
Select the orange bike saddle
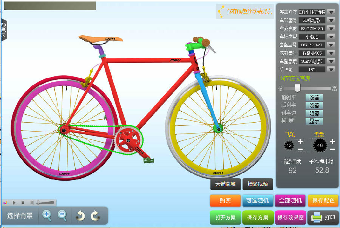tap(100, 39)
